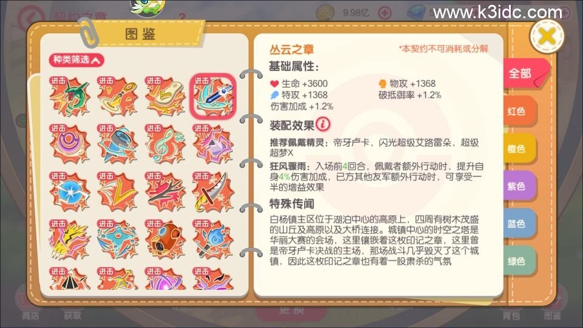Choose the red branch coral badge

tap(165, 192)
